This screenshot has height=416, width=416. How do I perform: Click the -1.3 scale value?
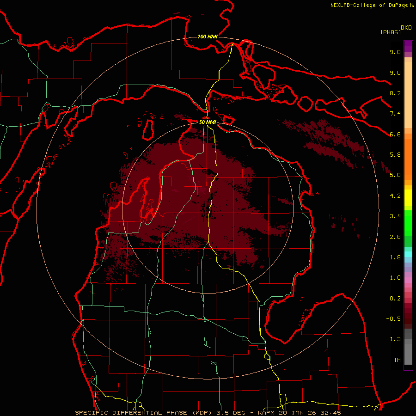tap(393, 339)
